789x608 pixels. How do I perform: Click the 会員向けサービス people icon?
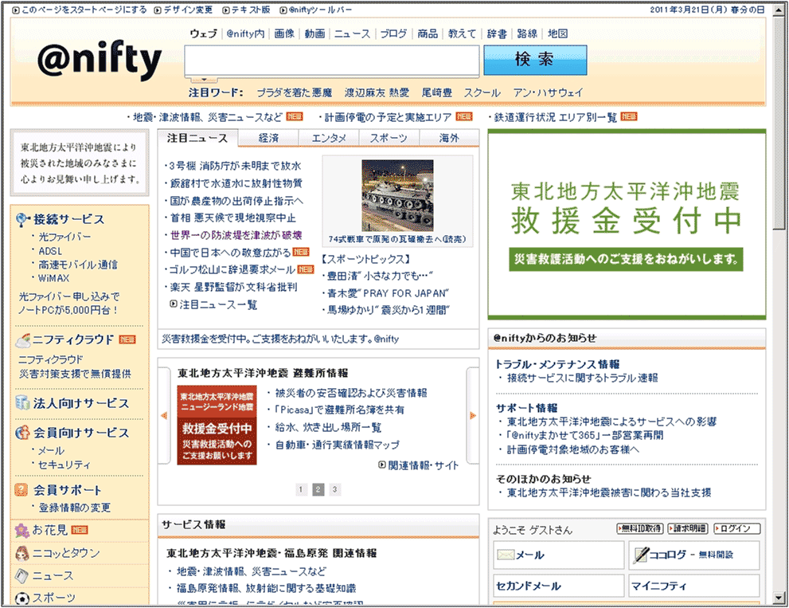tap(23, 433)
